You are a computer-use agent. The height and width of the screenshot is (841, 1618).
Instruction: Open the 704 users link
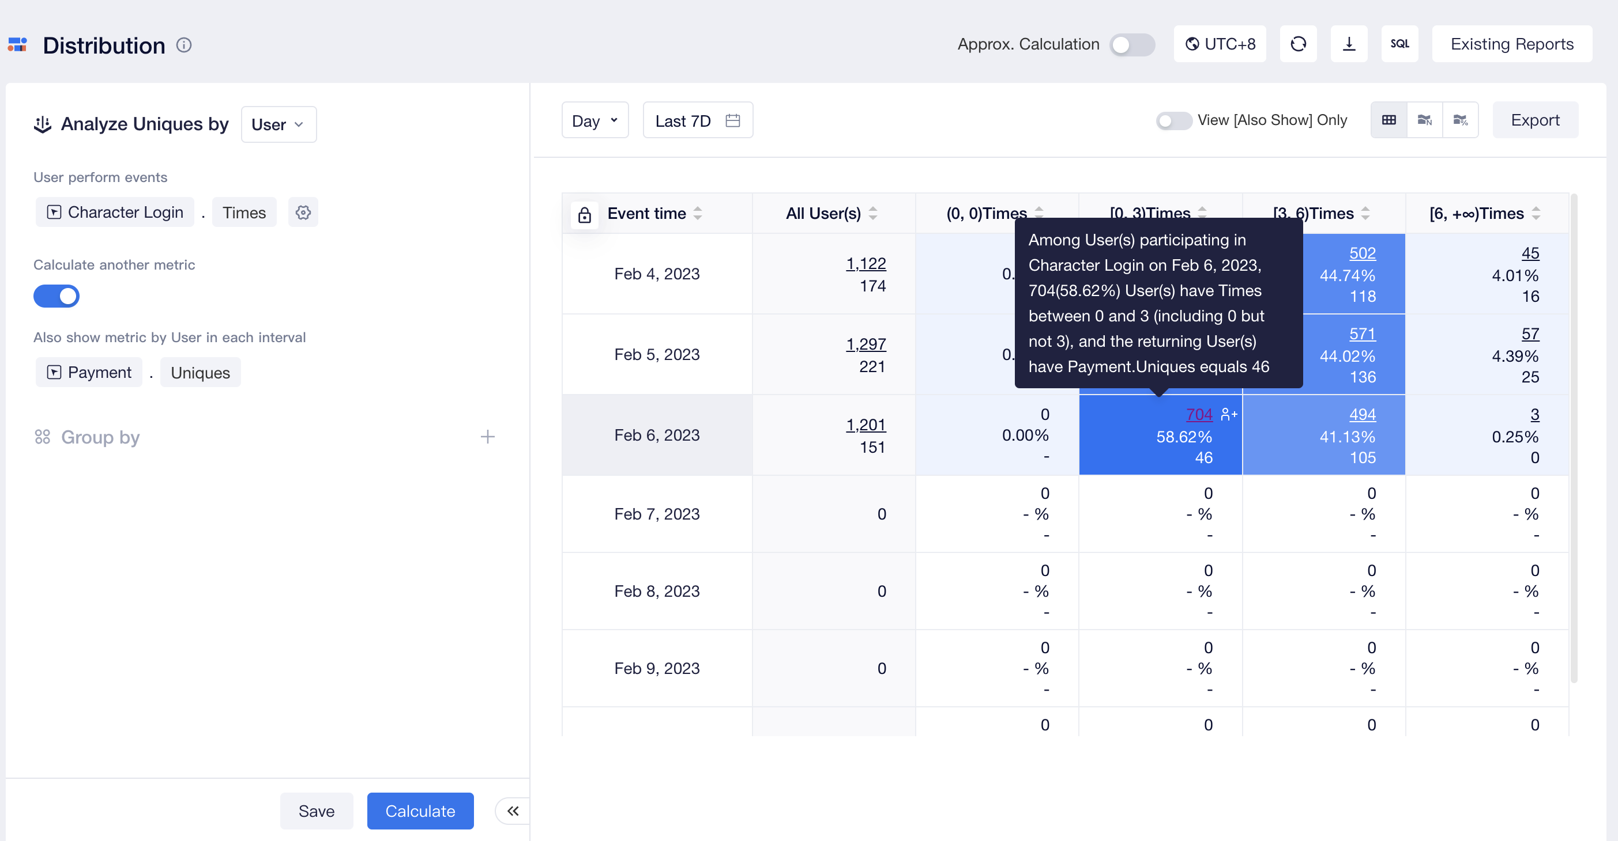(1198, 414)
